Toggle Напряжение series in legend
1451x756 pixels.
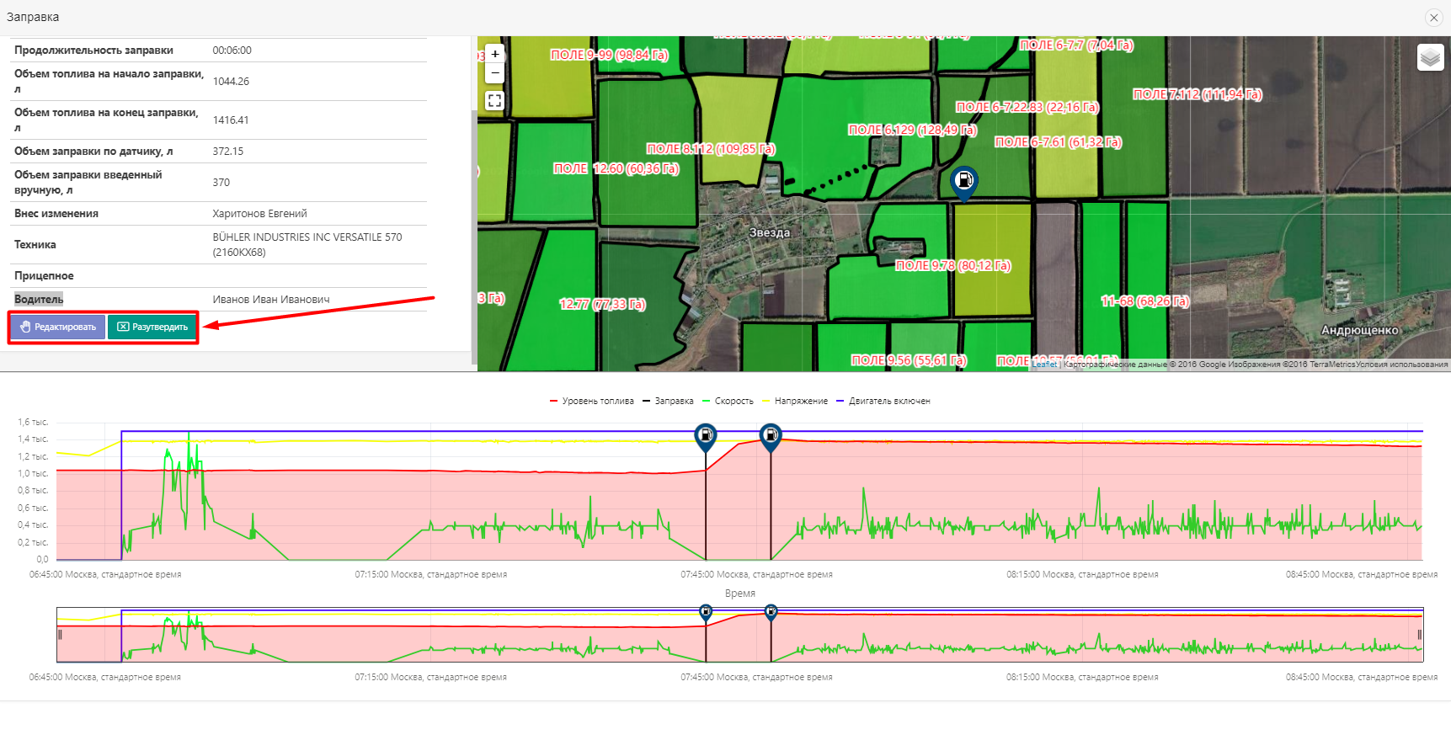(x=795, y=401)
